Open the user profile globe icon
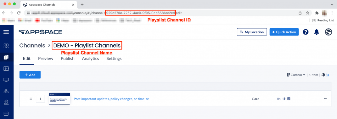 [x=328, y=32]
